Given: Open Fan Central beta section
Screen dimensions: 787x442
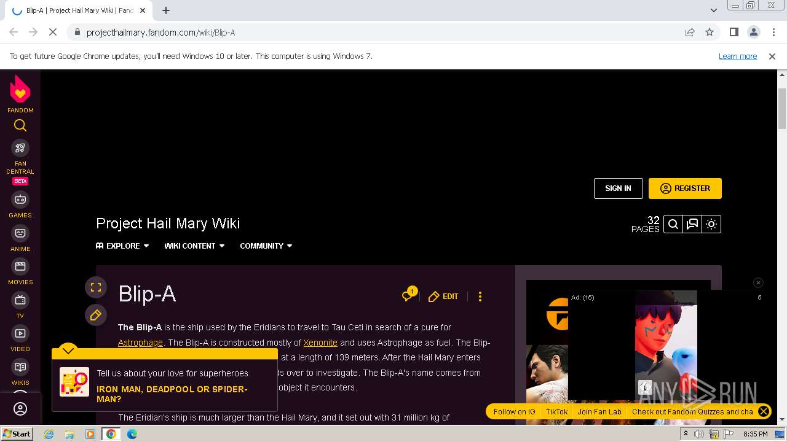Looking at the screenshot, I should [x=20, y=162].
